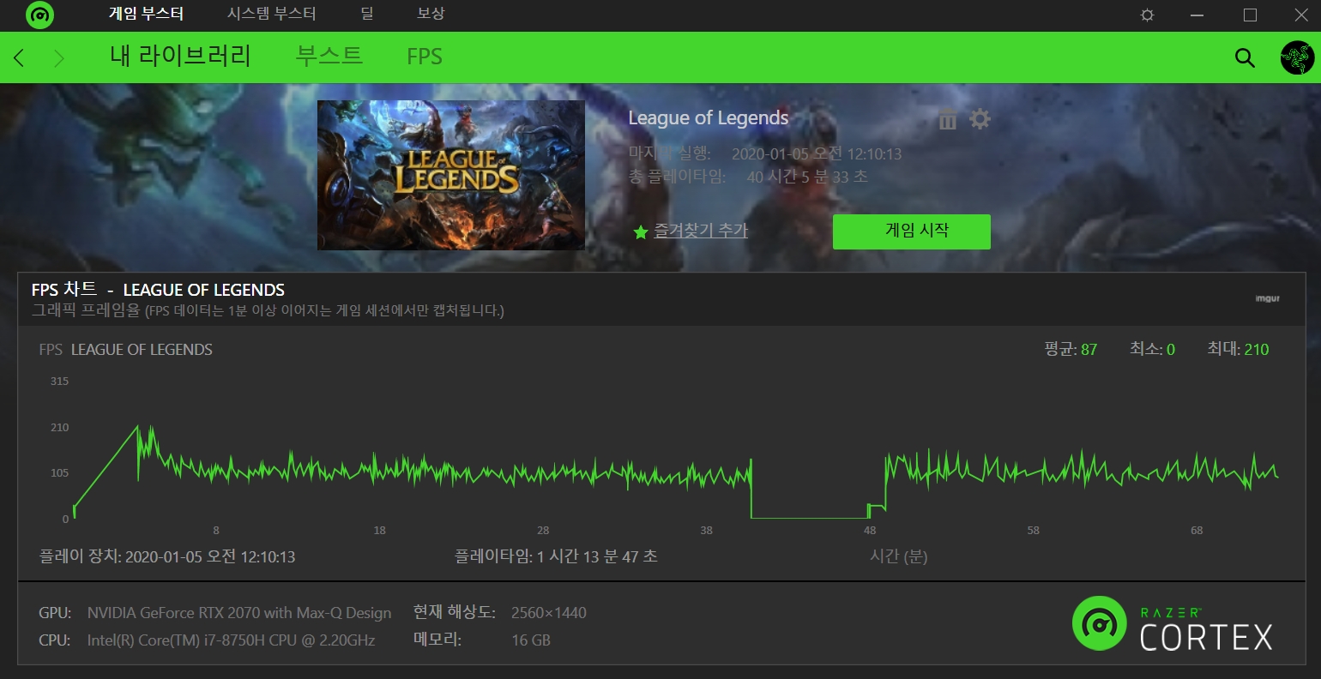Click the Razer Cortex logo icon at top-left
This screenshot has width=1321, height=679.
[39, 15]
